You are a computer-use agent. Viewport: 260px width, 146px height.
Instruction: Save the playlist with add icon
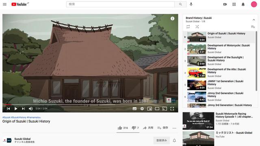click(x=253, y=27)
